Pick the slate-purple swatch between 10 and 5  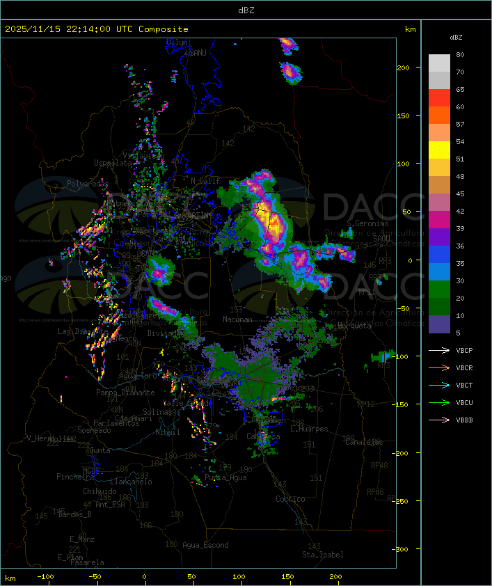[439, 324]
